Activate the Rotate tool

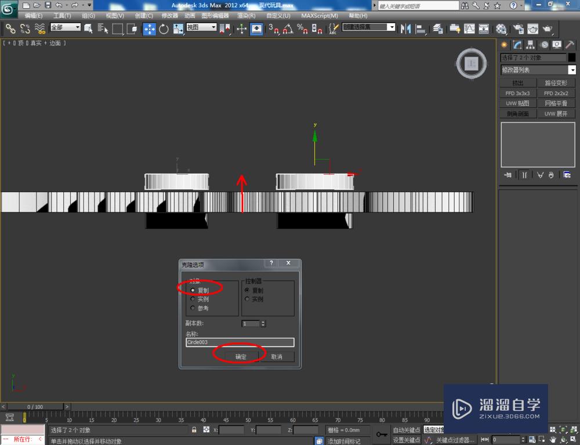(164, 28)
